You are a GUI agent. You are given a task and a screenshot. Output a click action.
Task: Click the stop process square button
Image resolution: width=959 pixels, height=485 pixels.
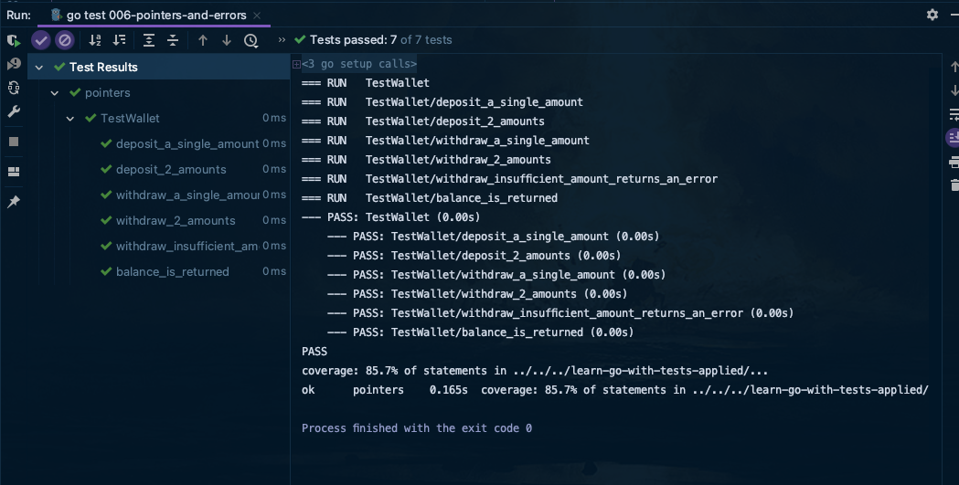click(x=14, y=142)
